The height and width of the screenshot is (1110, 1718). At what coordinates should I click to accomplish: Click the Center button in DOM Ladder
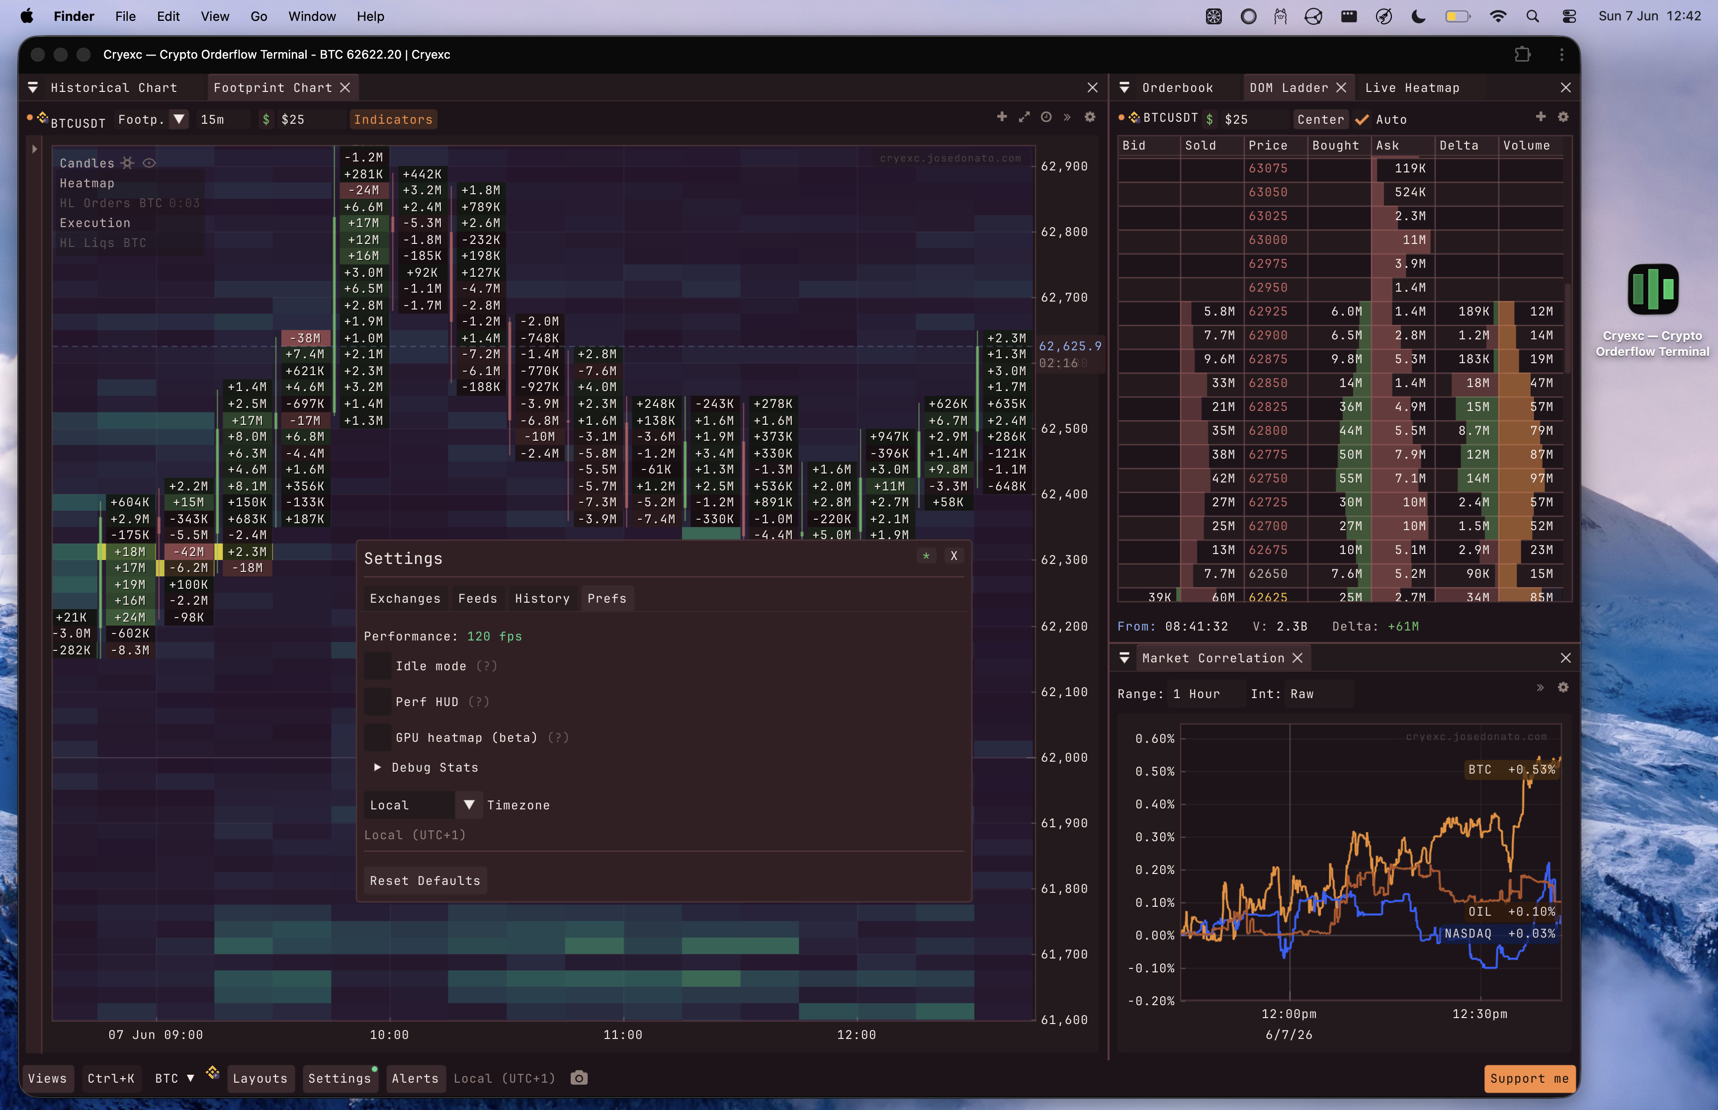pos(1321,120)
